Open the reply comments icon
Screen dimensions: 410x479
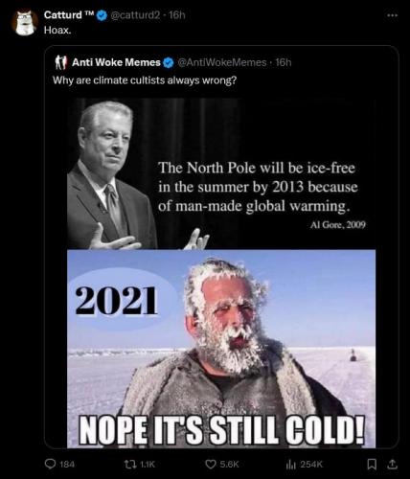(x=51, y=464)
